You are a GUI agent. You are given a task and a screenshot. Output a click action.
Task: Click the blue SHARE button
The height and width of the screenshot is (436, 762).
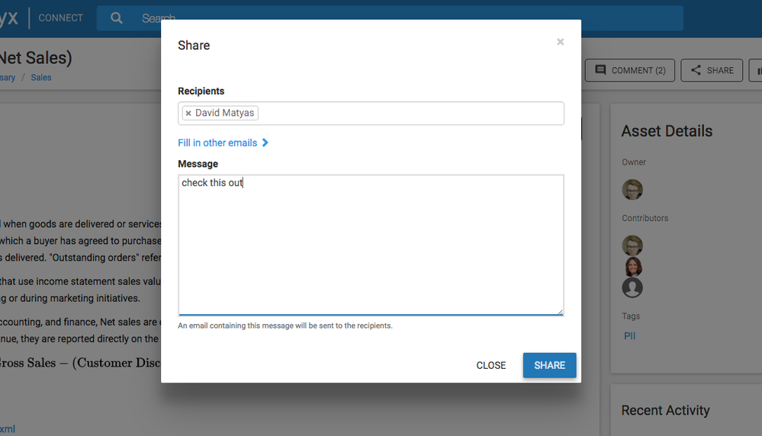(x=550, y=365)
